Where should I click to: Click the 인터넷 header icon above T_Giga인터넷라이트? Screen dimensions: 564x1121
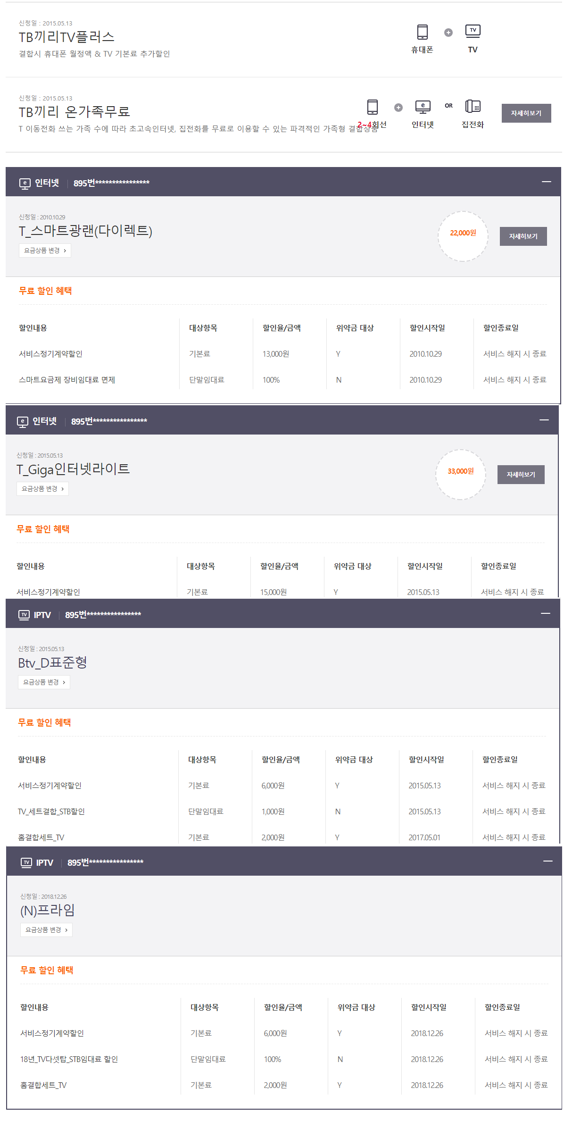pyautogui.click(x=22, y=422)
